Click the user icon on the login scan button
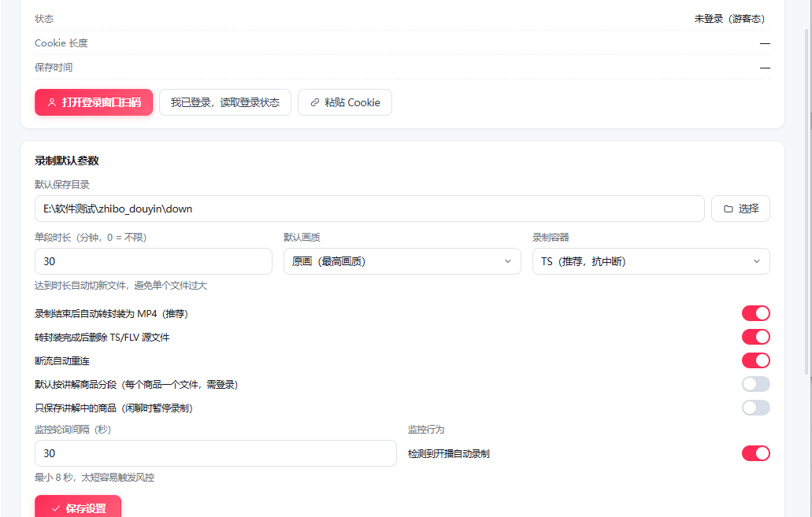Viewport: 812px width, 517px height. pyautogui.click(x=52, y=102)
